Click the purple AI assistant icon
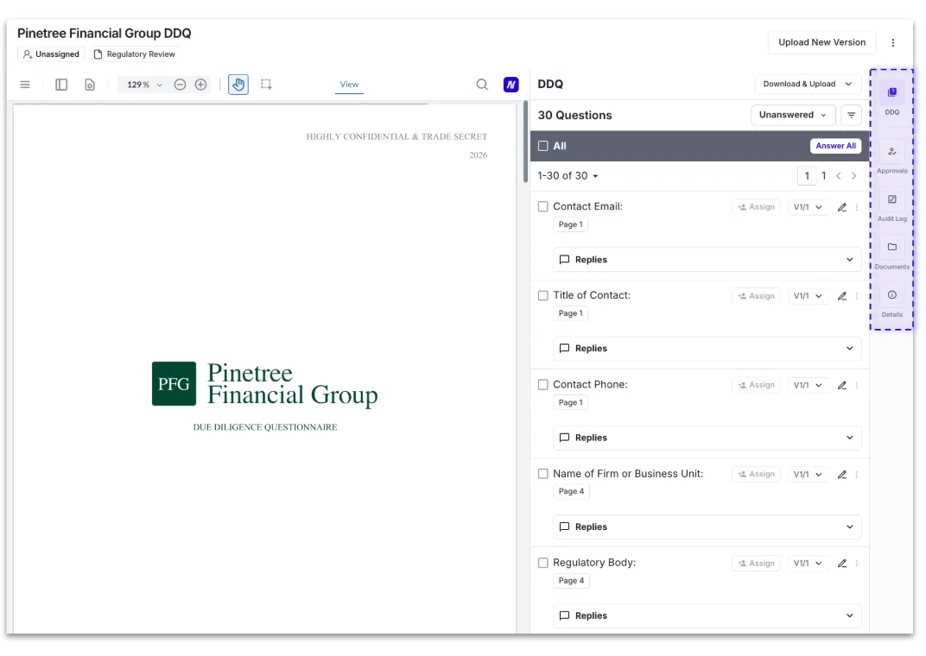Screen dimensions: 926x656 [511, 85]
